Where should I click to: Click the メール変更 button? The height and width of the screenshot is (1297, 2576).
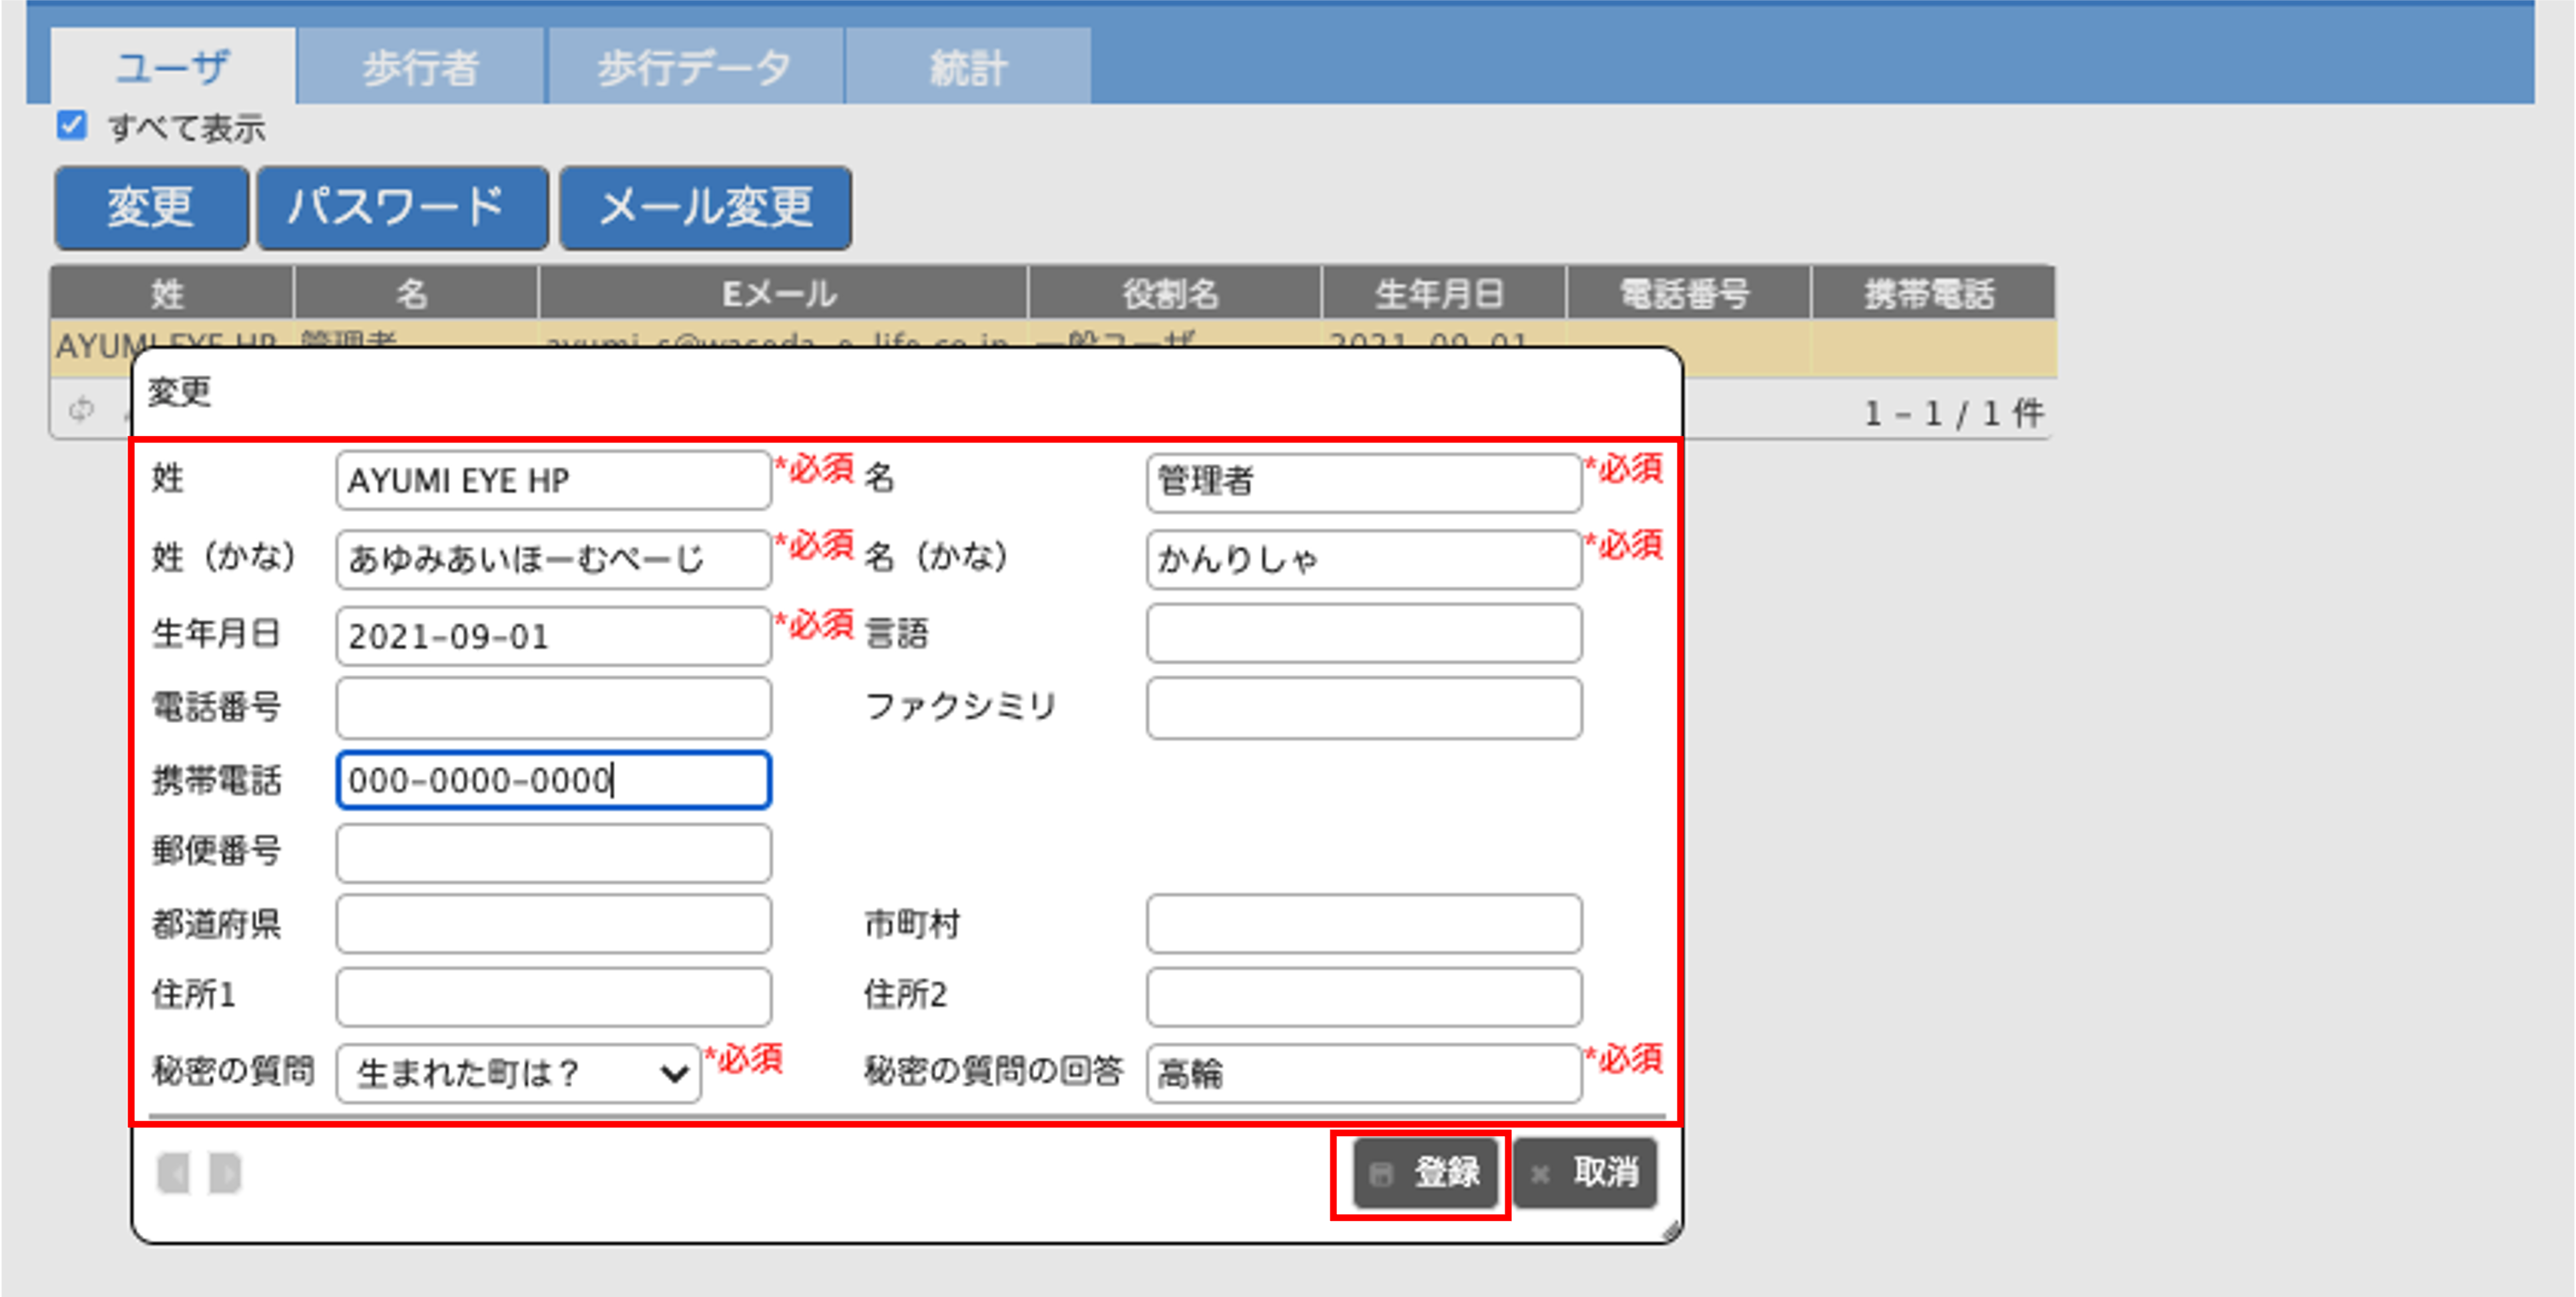705,207
